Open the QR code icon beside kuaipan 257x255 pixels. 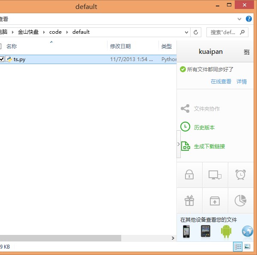click(246, 52)
